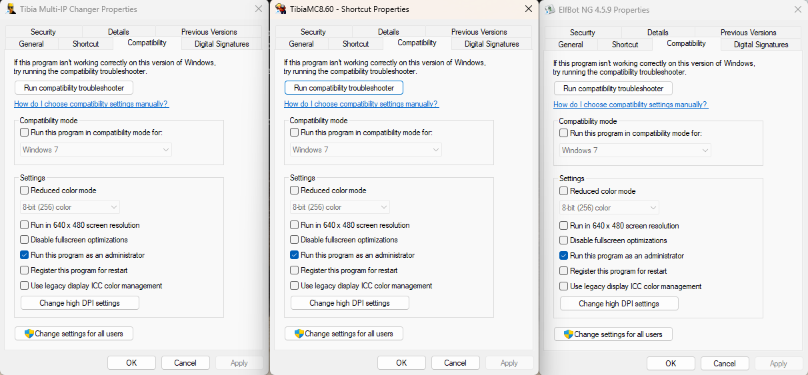This screenshot has height=375, width=808.
Task: Change settings for all users in Tibia Multi-IP Changer
Action: tap(74, 334)
